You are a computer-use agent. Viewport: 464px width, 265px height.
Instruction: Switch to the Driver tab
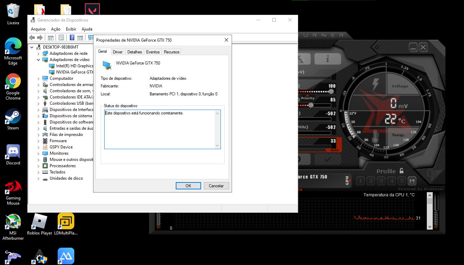coord(118,52)
